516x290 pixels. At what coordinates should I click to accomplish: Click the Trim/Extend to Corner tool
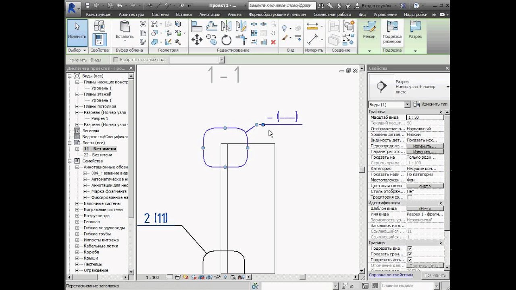pyautogui.click(x=241, y=39)
